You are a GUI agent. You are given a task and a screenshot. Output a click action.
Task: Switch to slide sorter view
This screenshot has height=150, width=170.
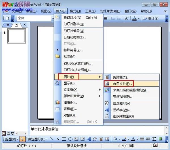pos(8,133)
